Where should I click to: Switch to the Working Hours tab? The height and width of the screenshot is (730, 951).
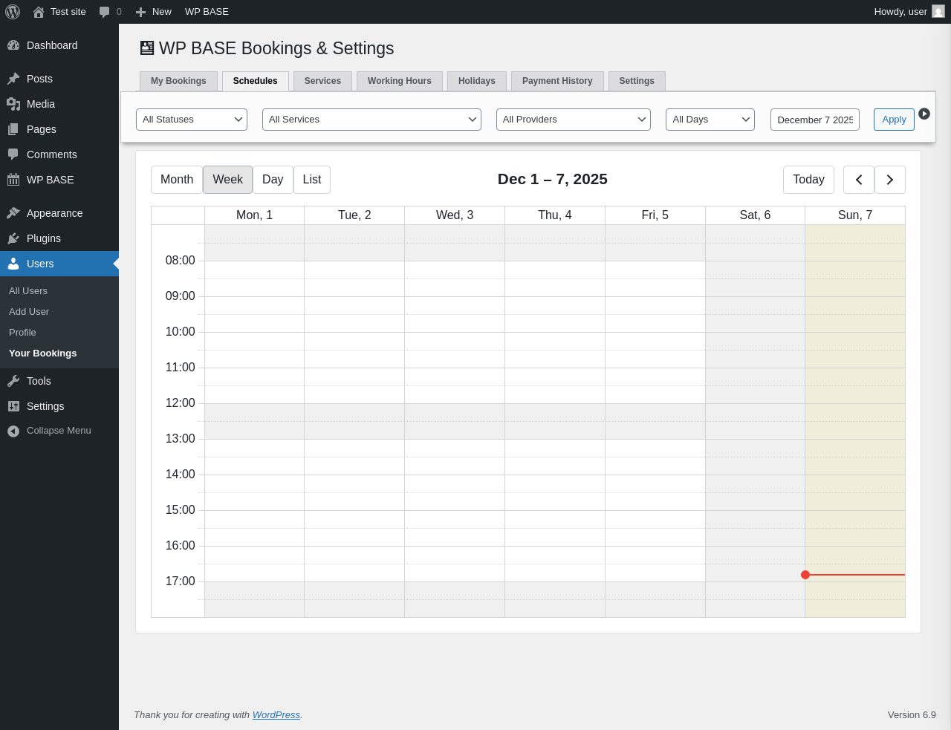(x=400, y=81)
